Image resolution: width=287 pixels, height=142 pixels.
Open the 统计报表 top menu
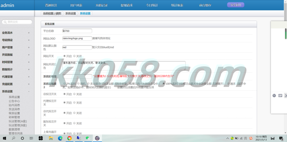coord(177,5)
